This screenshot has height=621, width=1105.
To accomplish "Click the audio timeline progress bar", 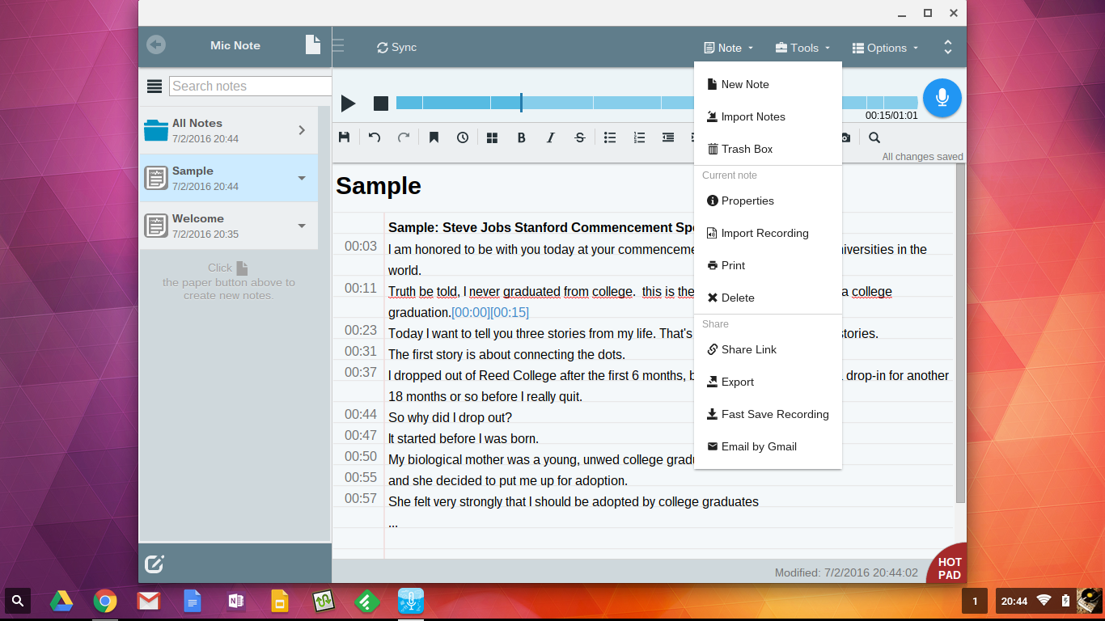I will pos(657,103).
